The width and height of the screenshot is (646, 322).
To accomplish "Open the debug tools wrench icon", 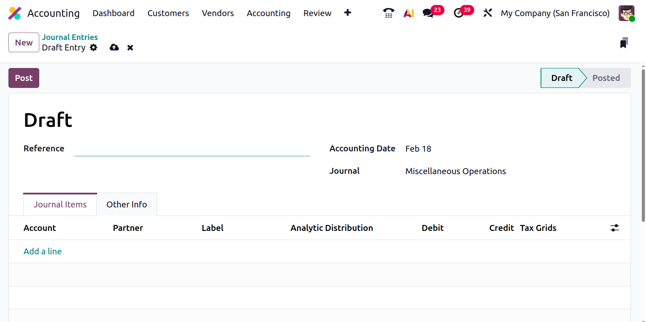I will point(488,13).
